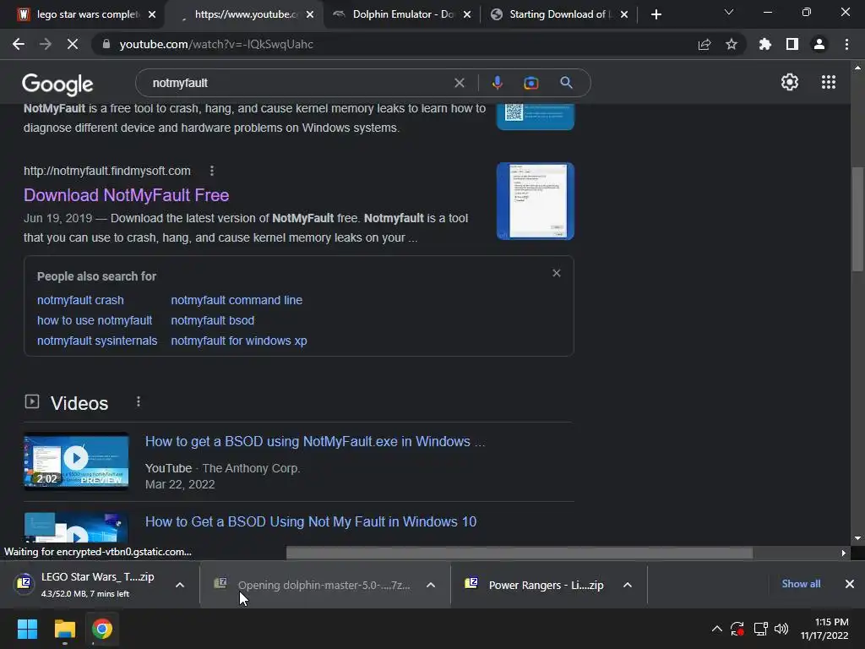The width and height of the screenshot is (865, 649).
Task: Stop loading the page
Action: [x=73, y=44]
